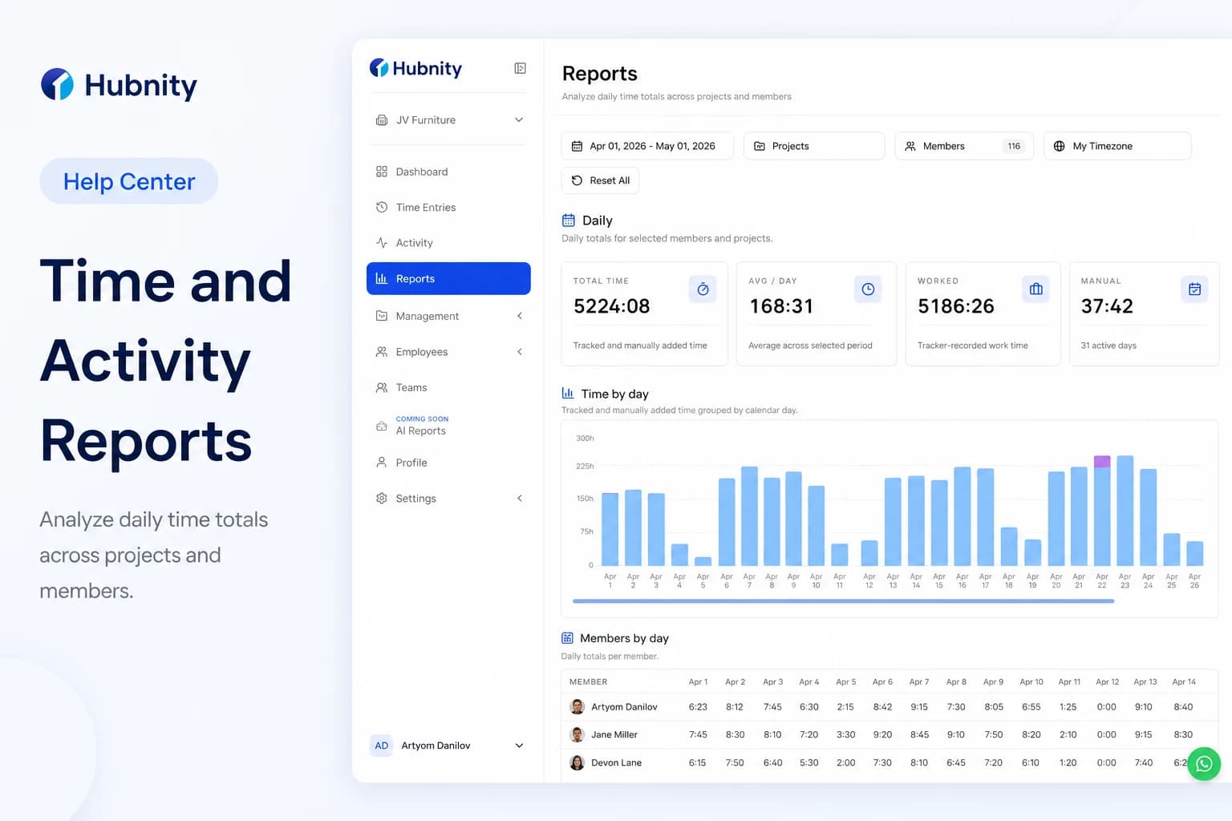Click the Worked value 5186:26
Viewport: 1232px width, 821px height.
point(956,306)
